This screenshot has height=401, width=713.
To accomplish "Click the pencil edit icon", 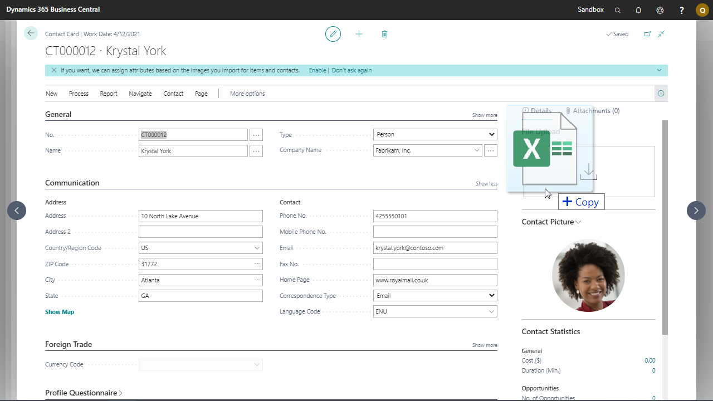I will pyautogui.click(x=333, y=34).
